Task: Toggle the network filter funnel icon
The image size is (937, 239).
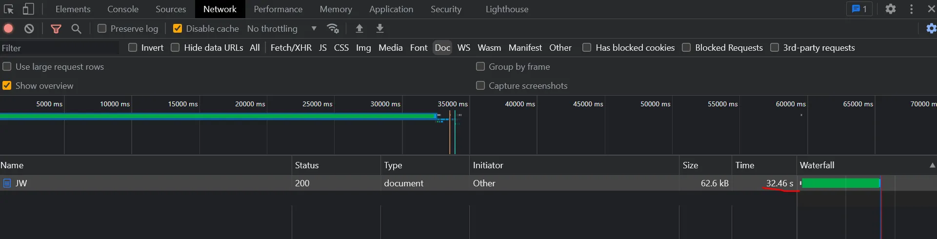Action: point(56,29)
